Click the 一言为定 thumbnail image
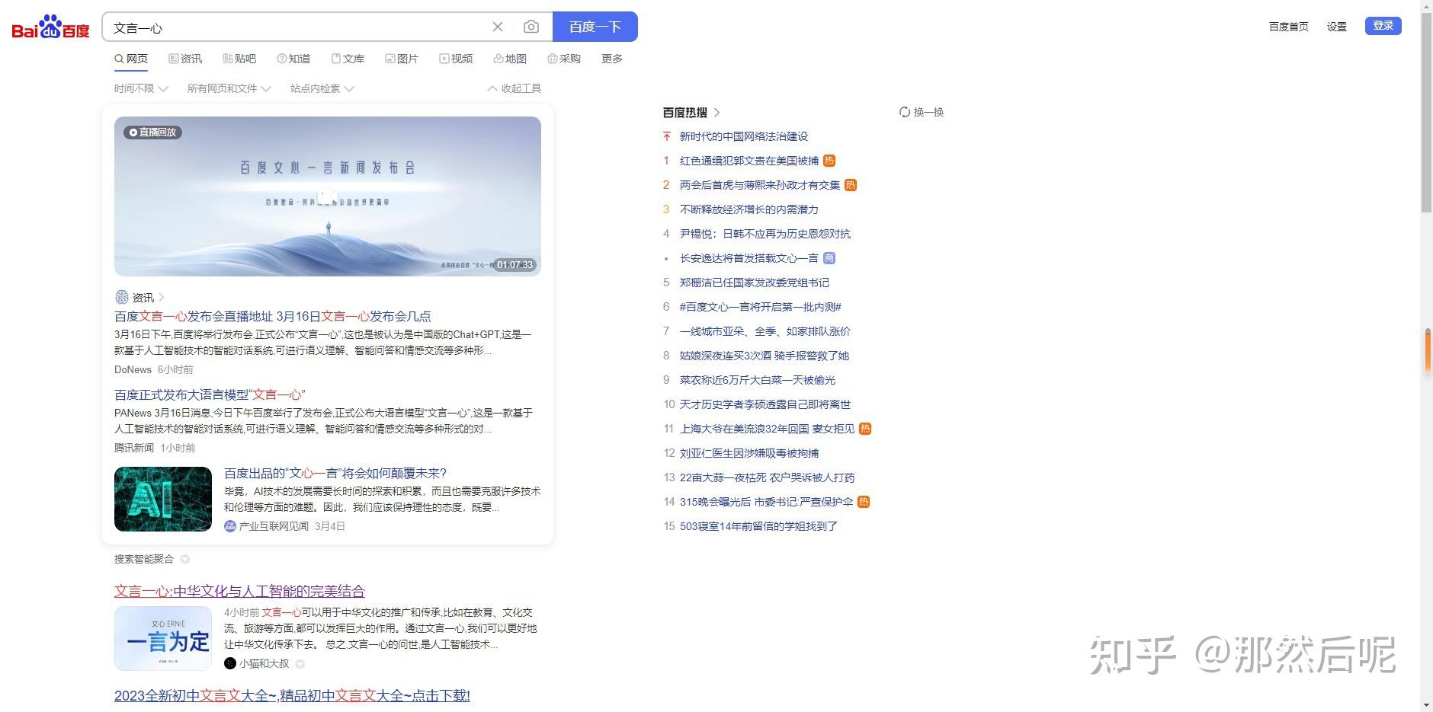Image resolution: width=1433 pixels, height=712 pixels. 163,638
